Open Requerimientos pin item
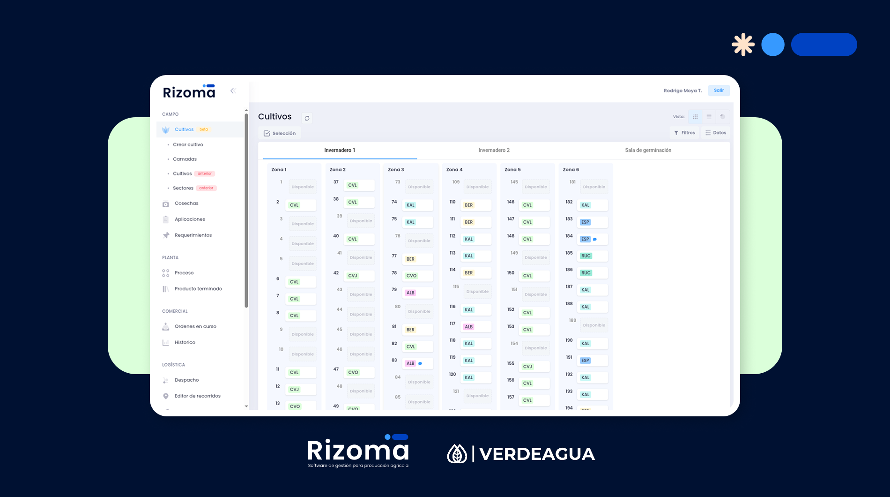 [x=193, y=235]
